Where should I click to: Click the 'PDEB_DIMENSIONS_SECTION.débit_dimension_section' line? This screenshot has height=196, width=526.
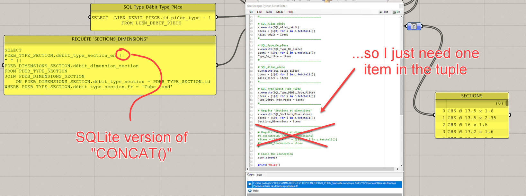[x=72, y=66]
